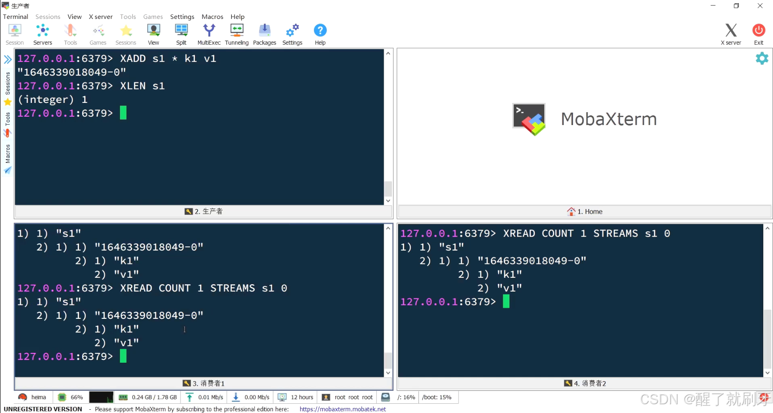The width and height of the screenshot is (773, 413).
Task: Enable MultiExec mode icon
Action: click(209, 35)
